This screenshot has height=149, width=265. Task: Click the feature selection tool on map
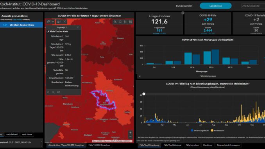[48, 22]
